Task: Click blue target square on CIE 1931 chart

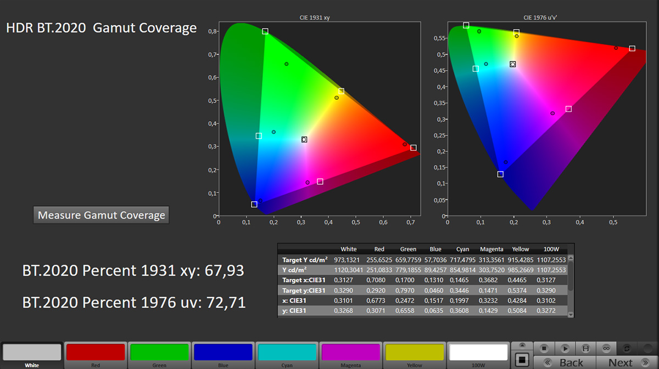Action: (x=254, y=205)
